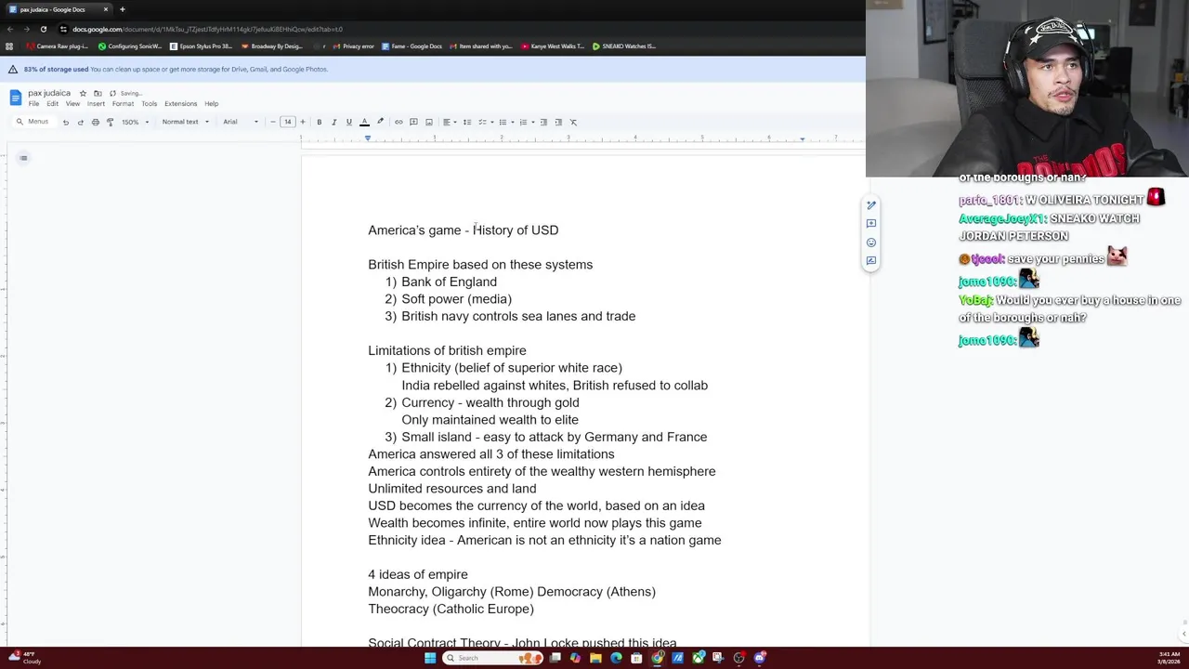Open the File menu
Image resolution: width=1189 pixels, height=669 pixels.
33,103
